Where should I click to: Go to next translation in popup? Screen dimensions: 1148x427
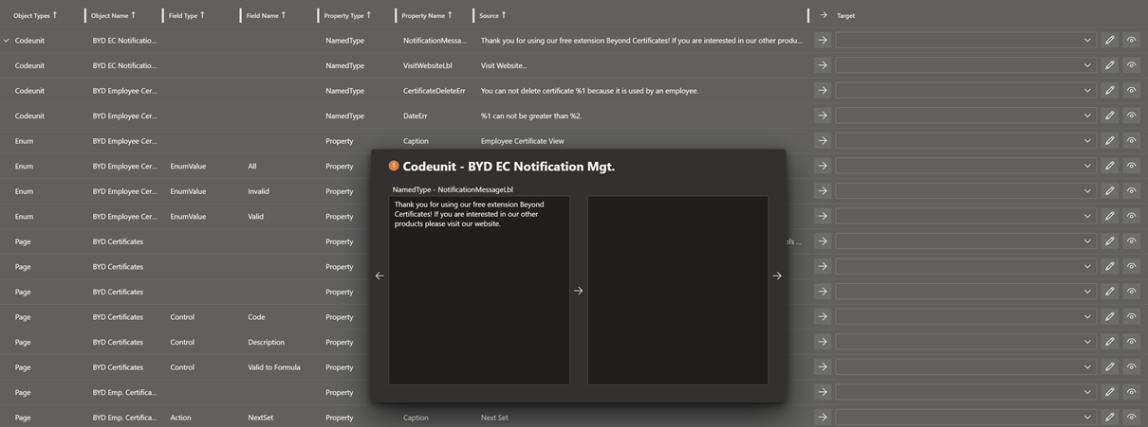(x=777, y=276)
